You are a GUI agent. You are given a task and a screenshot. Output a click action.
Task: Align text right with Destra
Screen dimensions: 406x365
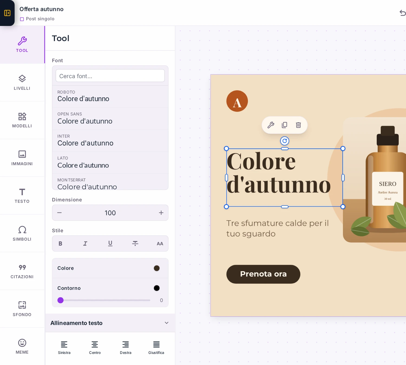[x=126, y=348]
